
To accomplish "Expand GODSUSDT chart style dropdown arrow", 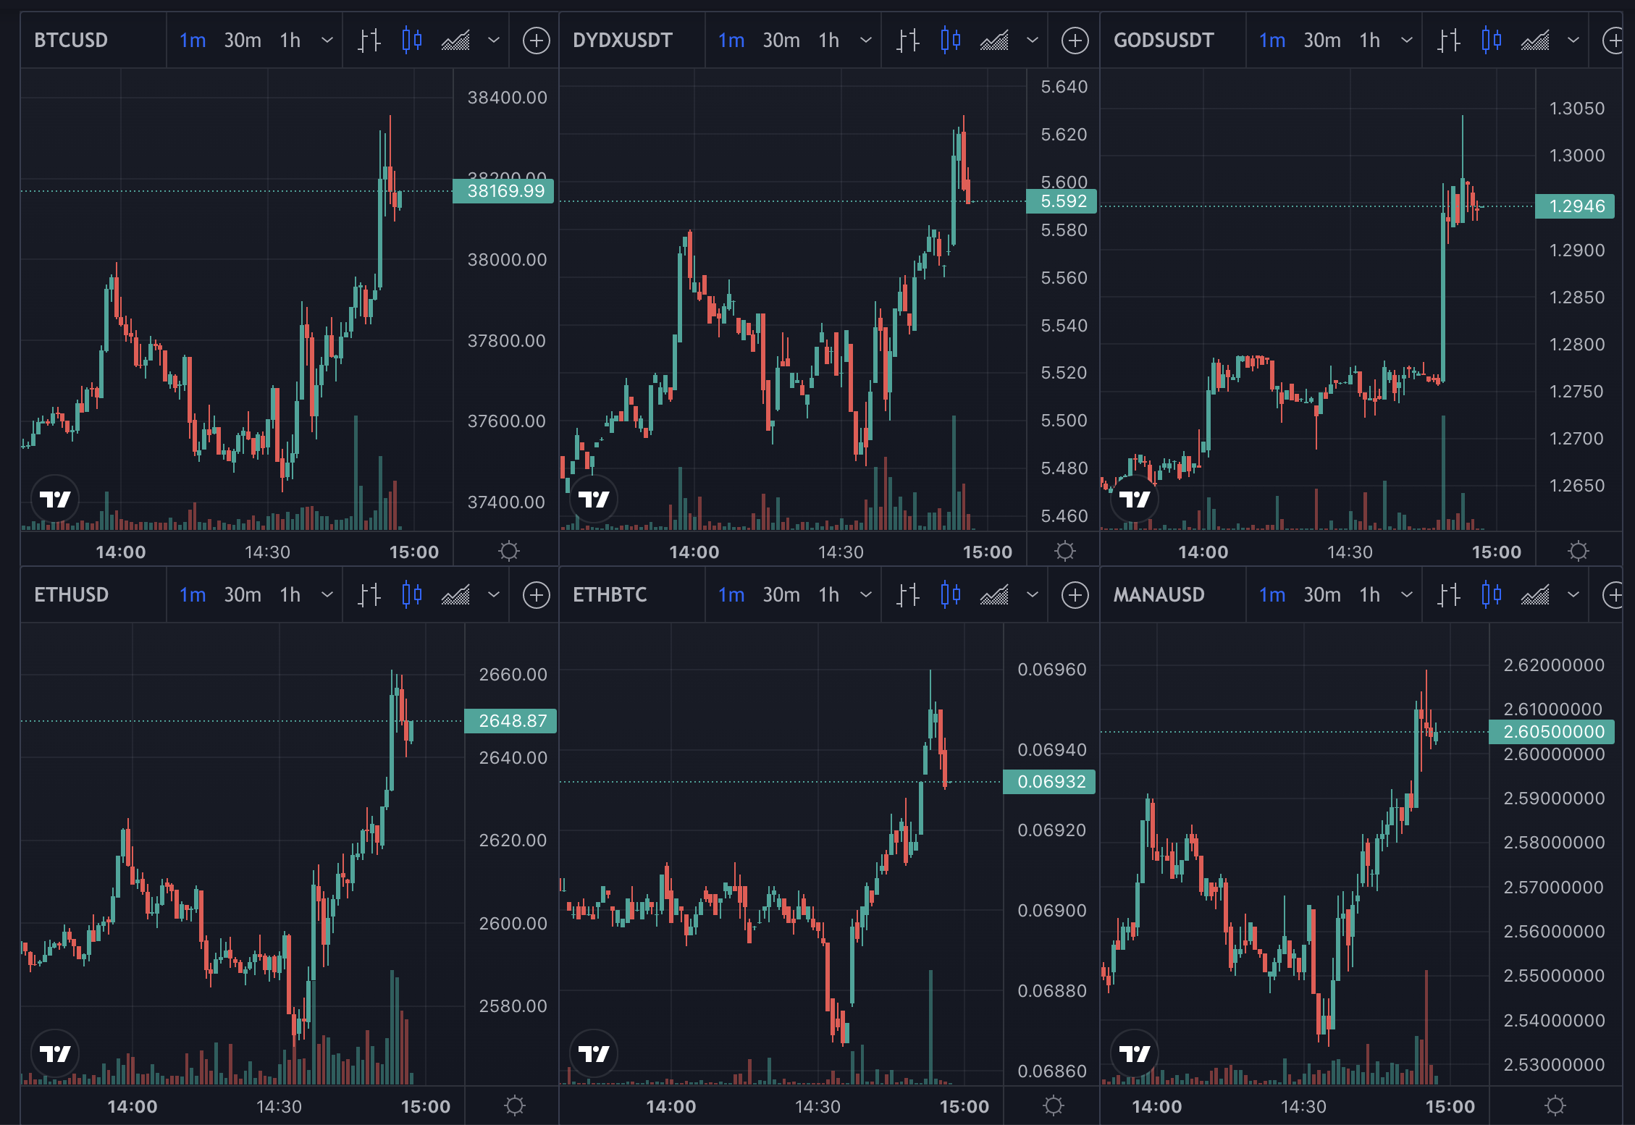I will pos(1573,41).
